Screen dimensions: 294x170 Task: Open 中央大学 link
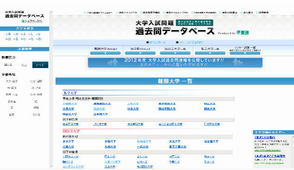pyautogui.click(x=133, y=109)
